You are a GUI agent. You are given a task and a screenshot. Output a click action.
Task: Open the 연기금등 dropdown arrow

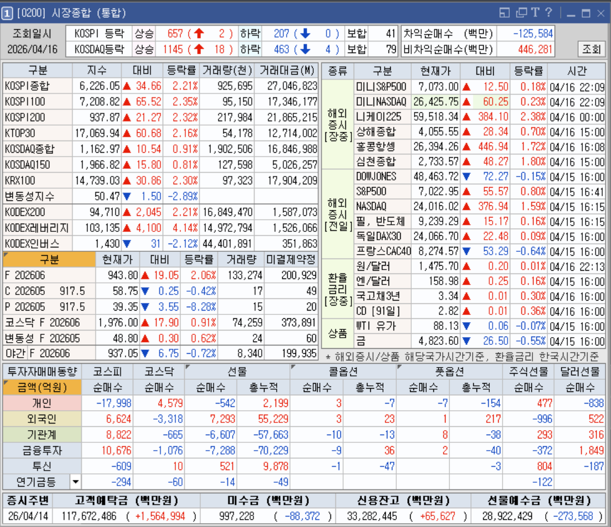pyautogui.click(x=76, y=482)
